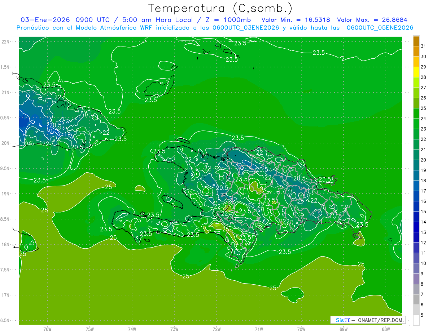Screen dimensions: 433x334
Task: Click the legend label '18'
Action: (423, 181)
